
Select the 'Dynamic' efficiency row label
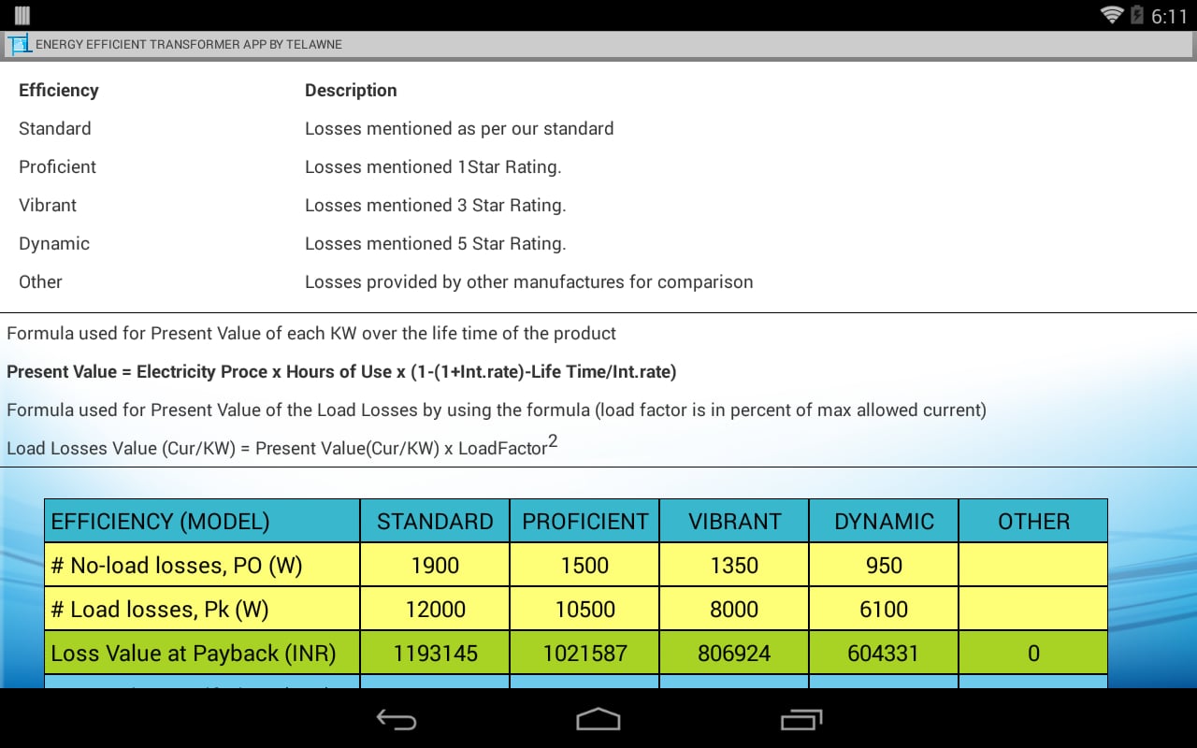click(x=54, y=243)
